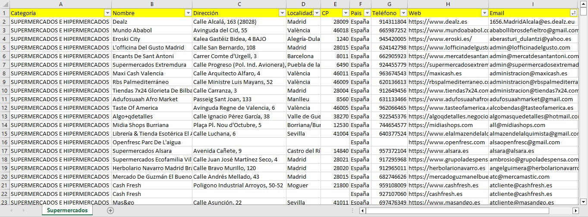The height and width of the screenshot is (217, 588).
Task: Open the CP column filter dropdown
Action: pos(345,13)
